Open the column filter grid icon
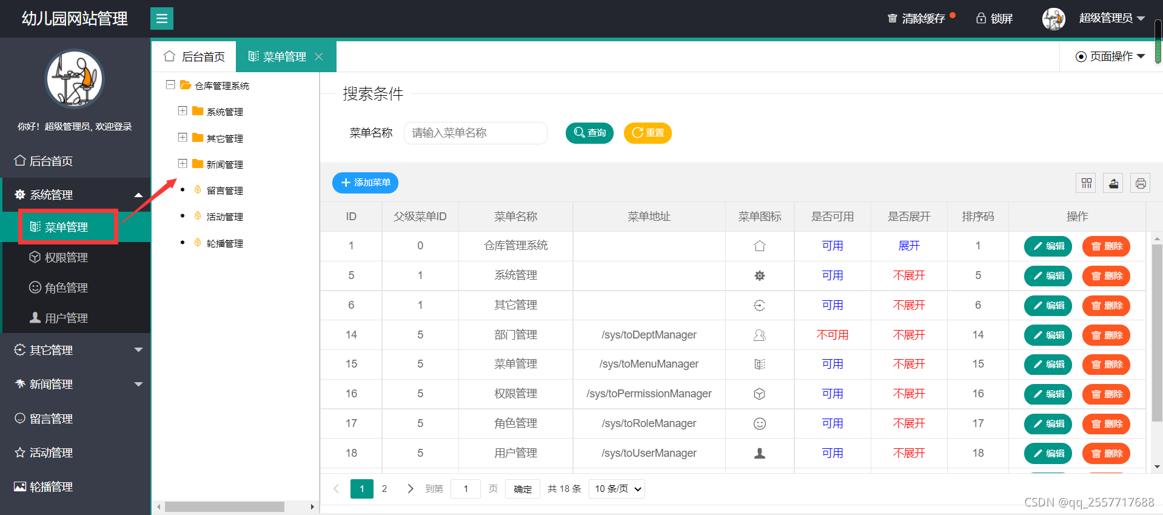This screenshot has height=515, width=1163. click(1087, 183)
